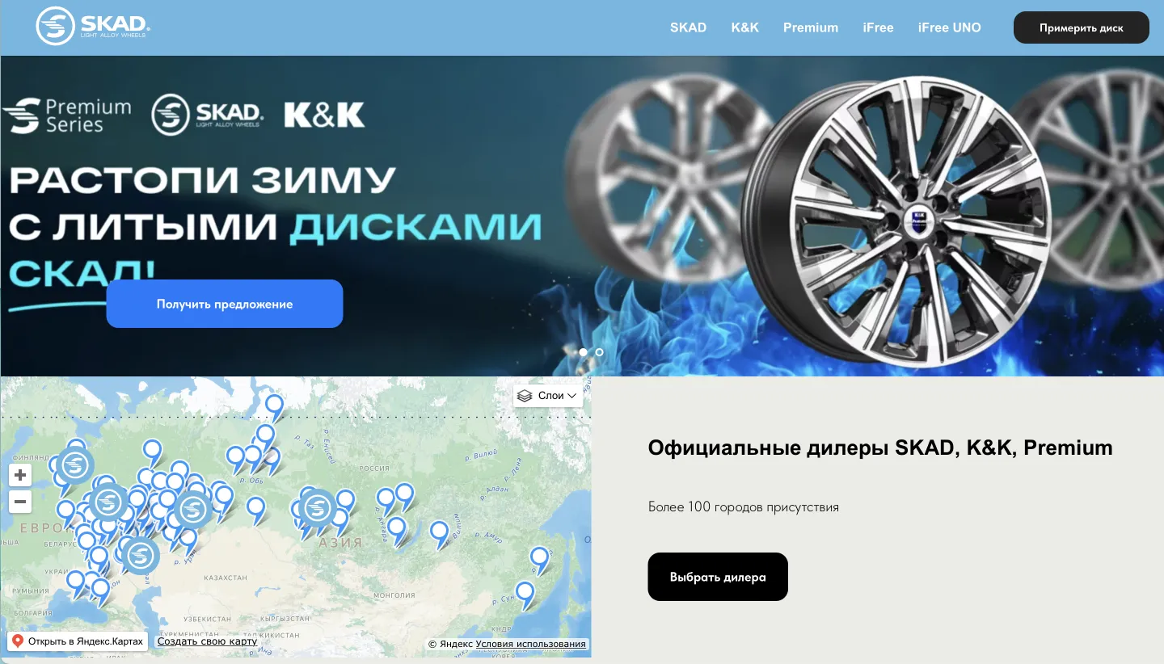Open the iFree menu item
Viewport: 1164px width, 664px height.
click(878, 27)
